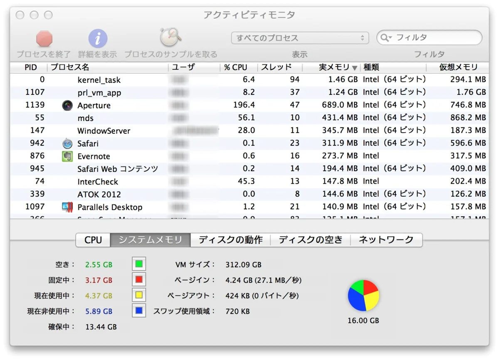The height and width of the screenshot is (360, 499).
Task: Click the Quit Process stop-sign icon
Action: 44,39
